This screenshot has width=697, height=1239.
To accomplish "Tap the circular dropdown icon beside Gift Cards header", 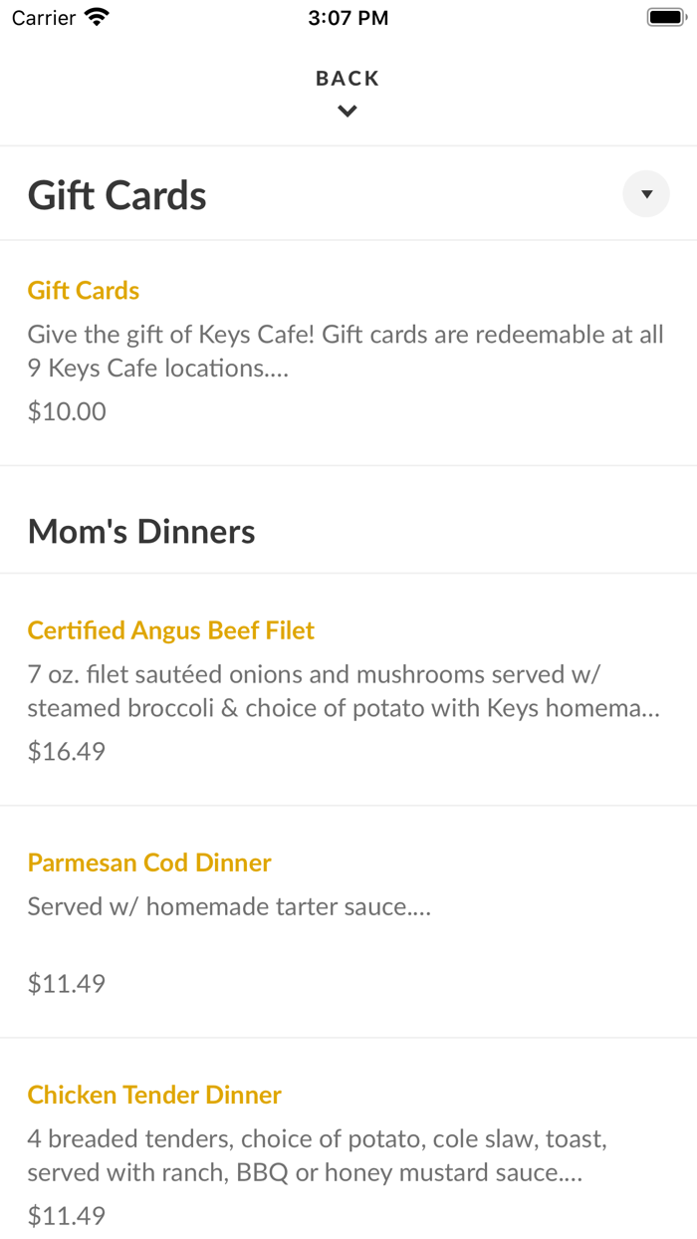I will coord(645,193).
